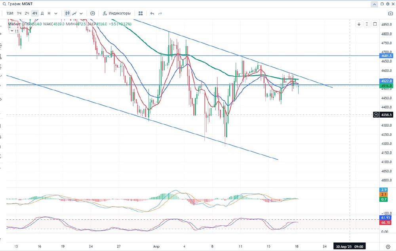Take a chart snapshot with camera icon
This screenshot has height=251, width=396.
(391, 13)
